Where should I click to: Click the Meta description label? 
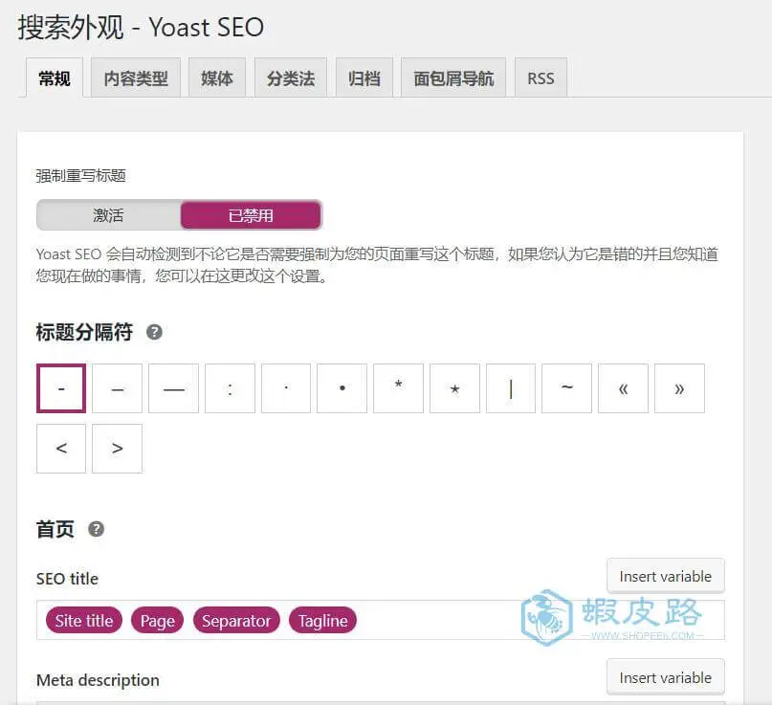tap(98, 680)
